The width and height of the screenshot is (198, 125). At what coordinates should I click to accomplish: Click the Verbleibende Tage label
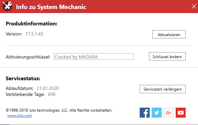[x=25, y=95]
